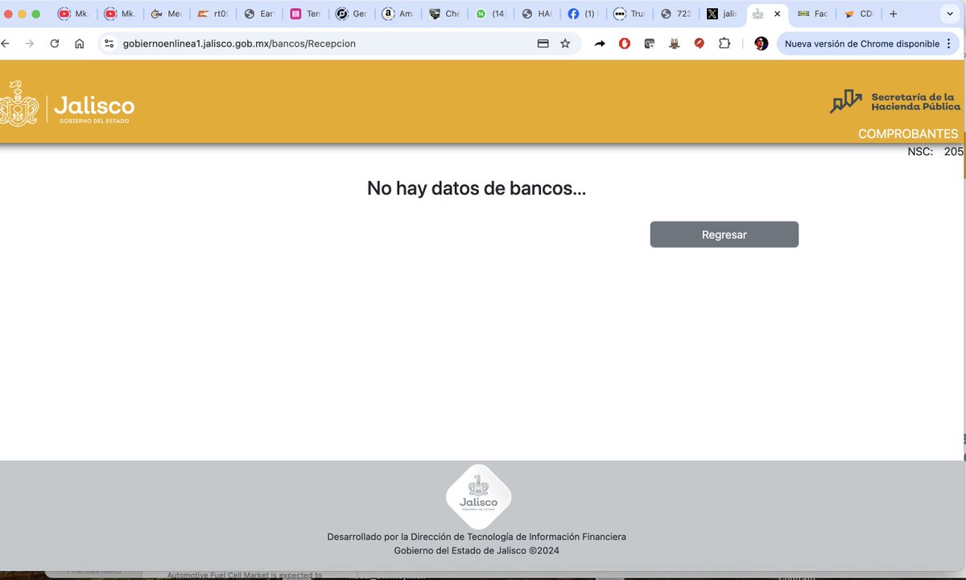Click the macOS green fullscreen window button
The height and width of the screenshot is (580, 966).
36,14
